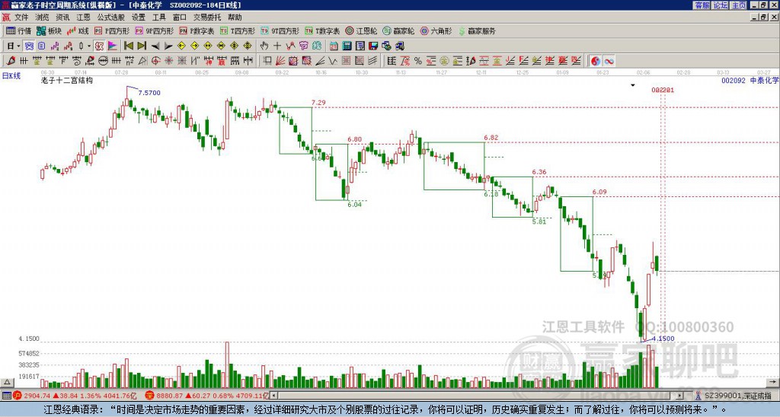Click the 002092 中泰化学 stock title
The height and width of the screenshot is (417, 780).
click(x=750, y=80)
